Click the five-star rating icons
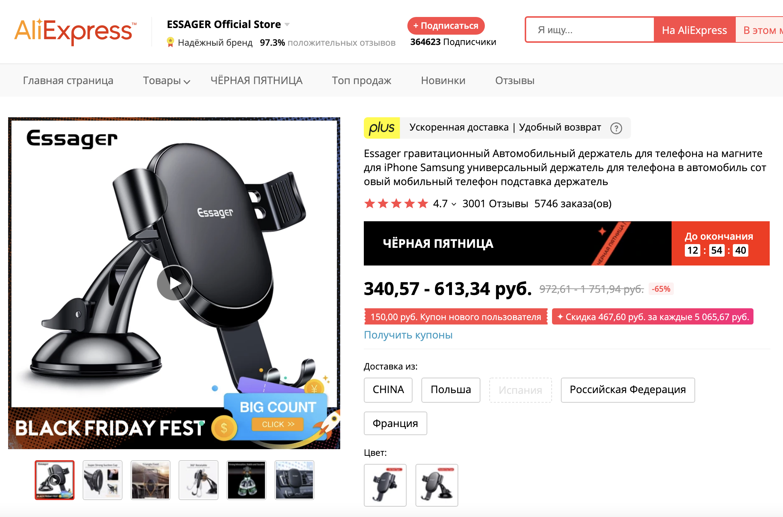Image resolution: width=783 pixels, height=517 pixels. (x=396, y=204)
